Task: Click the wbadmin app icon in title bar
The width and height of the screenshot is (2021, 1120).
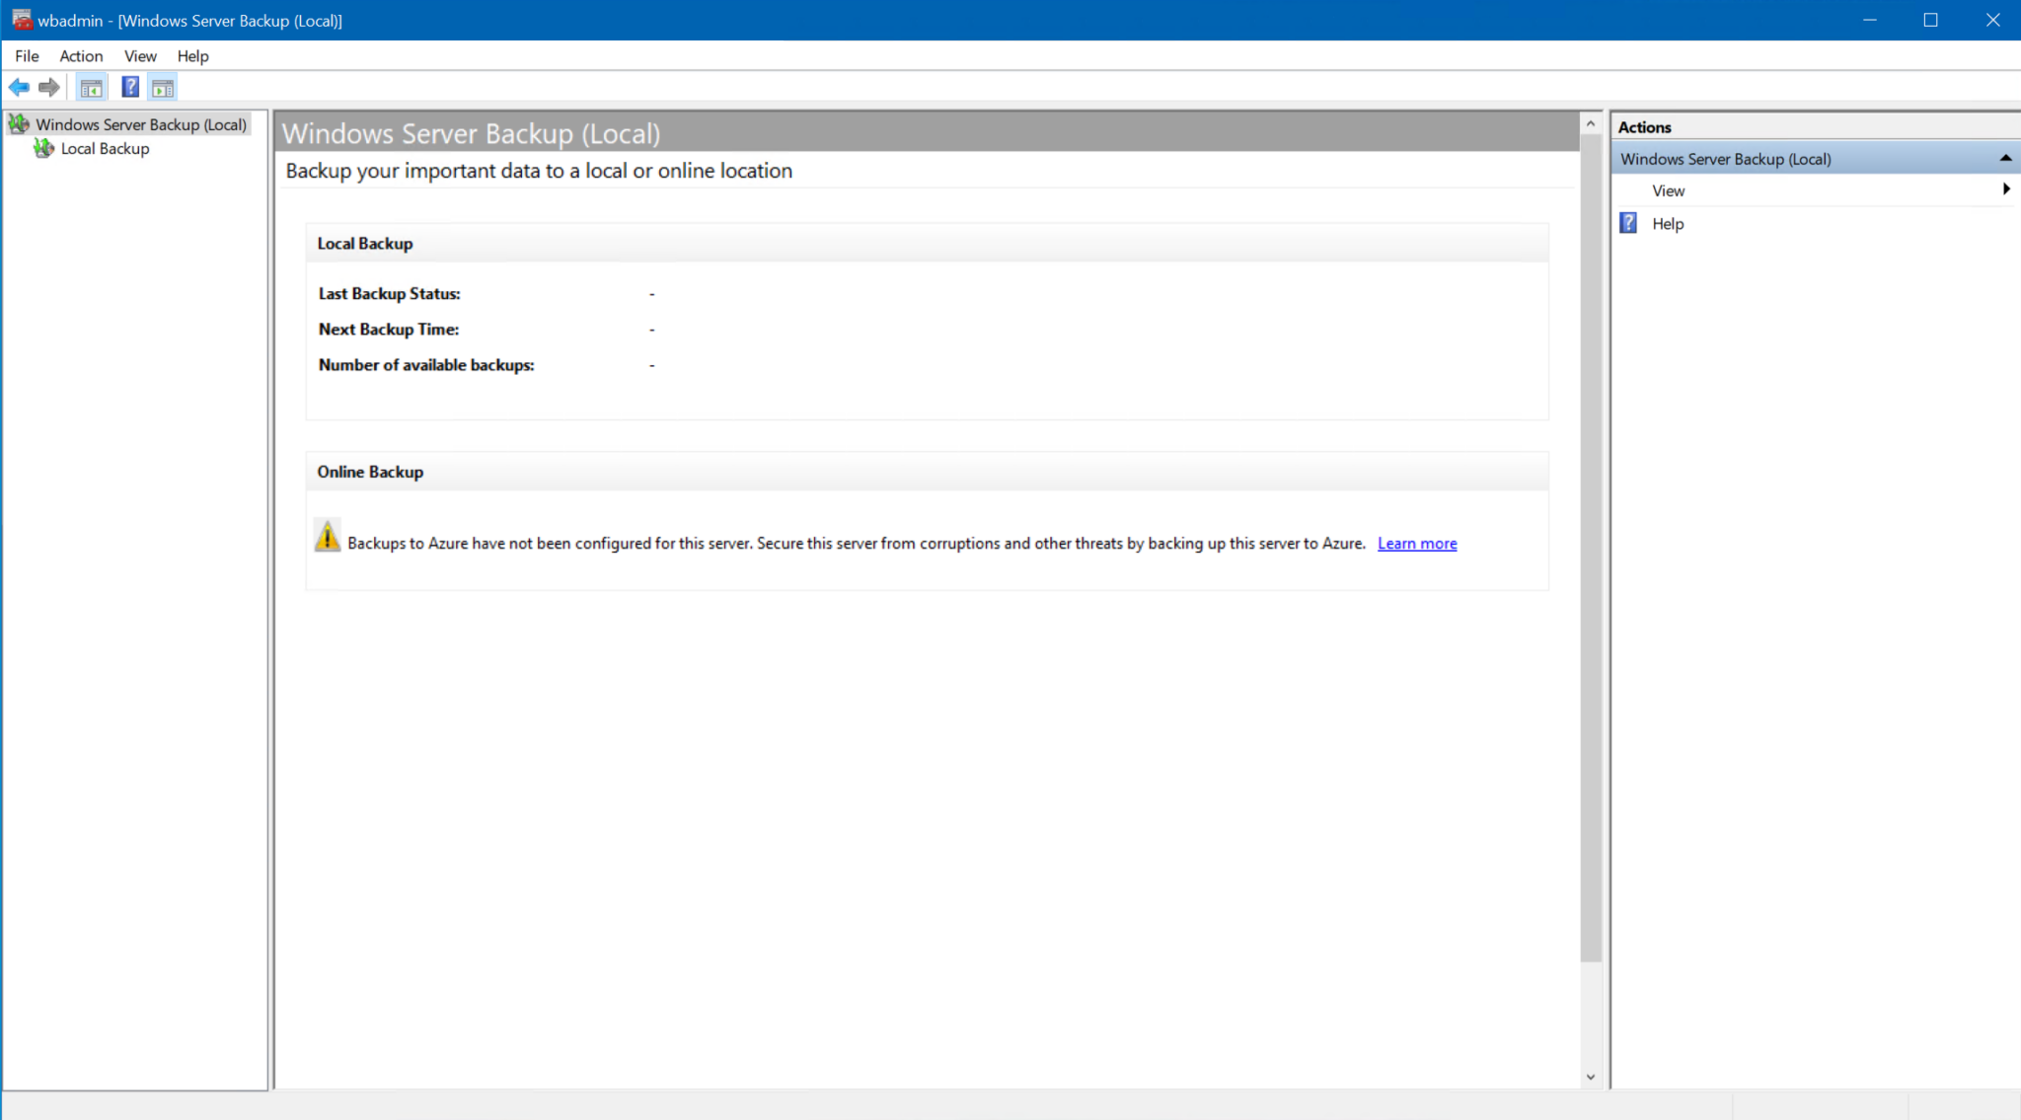Action: point(22,20)
